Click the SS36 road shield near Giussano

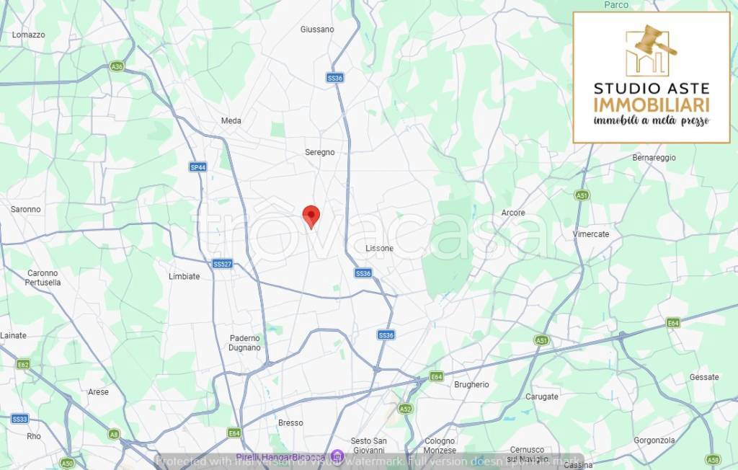coord(334,78)
